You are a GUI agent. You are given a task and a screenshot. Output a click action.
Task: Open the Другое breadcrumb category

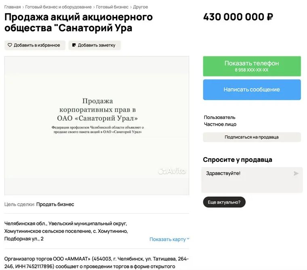point(141,7)
